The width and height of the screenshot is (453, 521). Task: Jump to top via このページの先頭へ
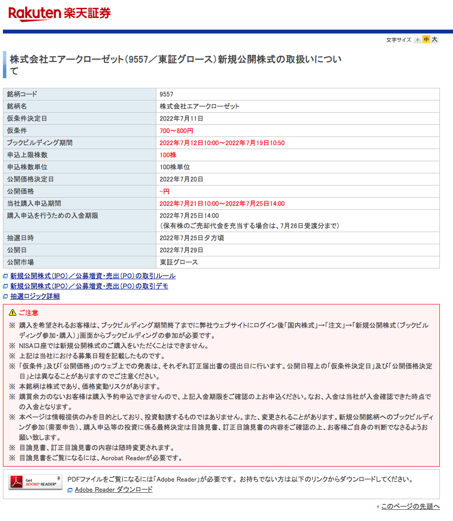[410, 506]
